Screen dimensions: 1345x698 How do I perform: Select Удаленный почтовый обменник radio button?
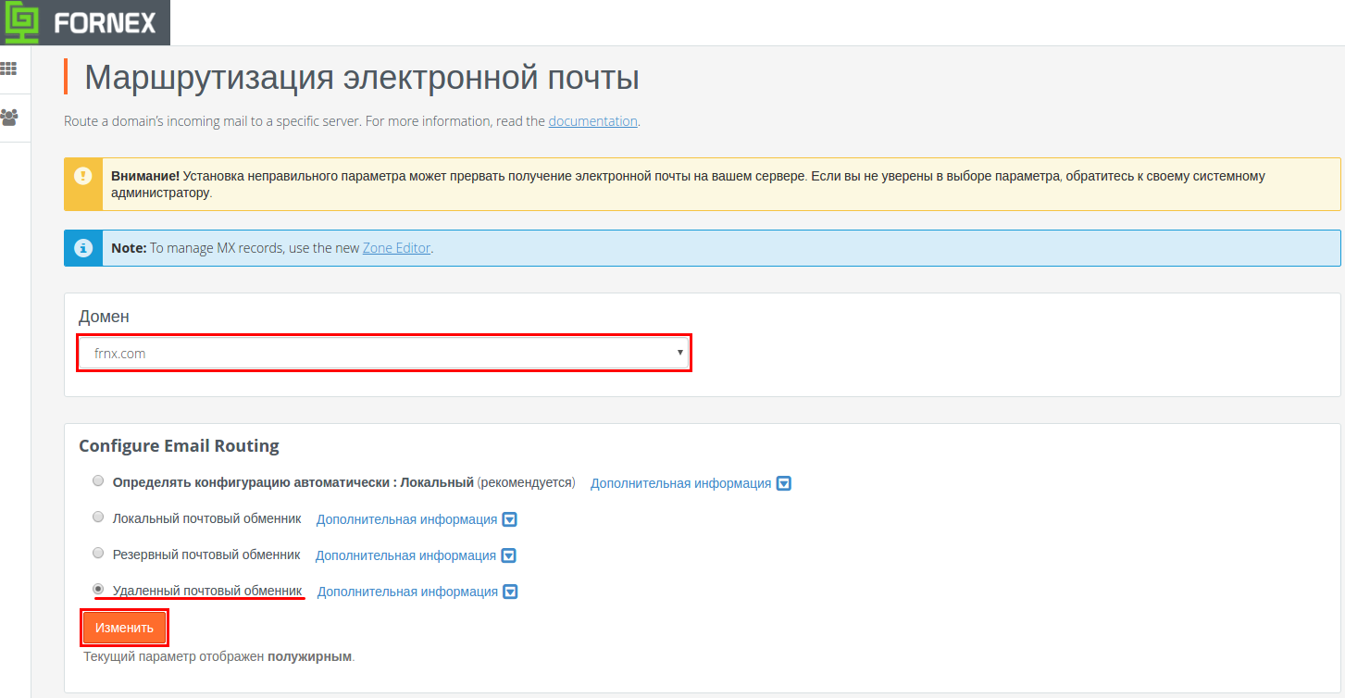point(98,589)
